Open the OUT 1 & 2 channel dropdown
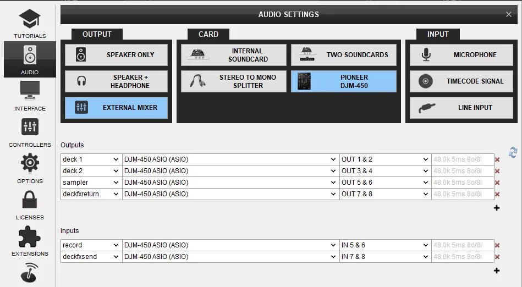 click(x=385, y=159)
